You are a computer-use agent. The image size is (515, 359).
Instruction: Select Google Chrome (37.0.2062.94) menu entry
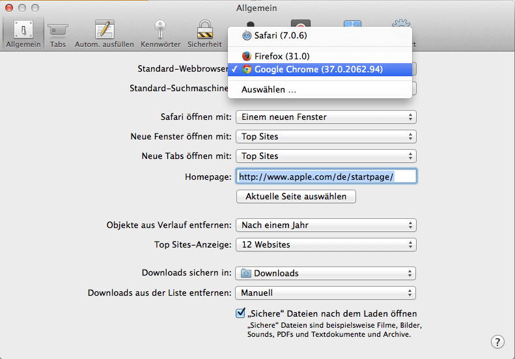click(320, 69)
